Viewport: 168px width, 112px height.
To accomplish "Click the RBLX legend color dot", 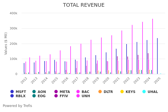I will pos(12,96).
